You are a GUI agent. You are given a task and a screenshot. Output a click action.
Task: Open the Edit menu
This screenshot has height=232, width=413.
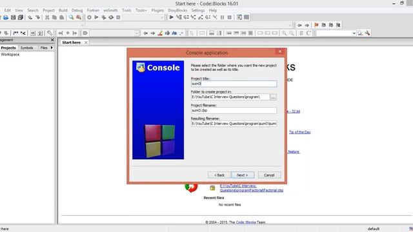click(x=8, y=10)
